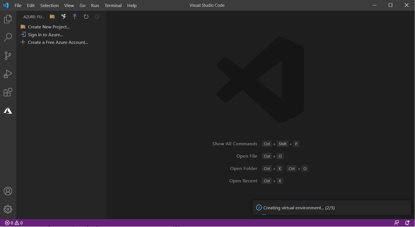415x227 pixels.
Task: Open the Selection menu
Action: pos(50,5)
